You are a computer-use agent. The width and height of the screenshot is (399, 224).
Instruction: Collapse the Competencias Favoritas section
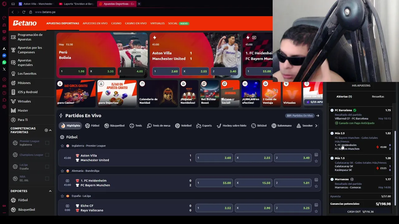point(50,130)
